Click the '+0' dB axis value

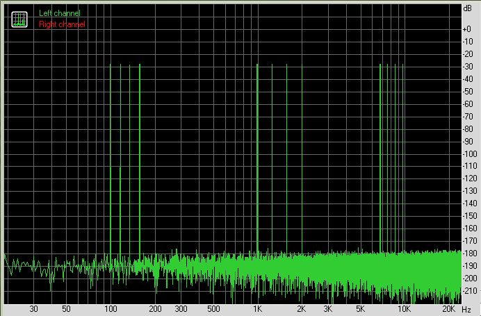(x=466, y=29)
